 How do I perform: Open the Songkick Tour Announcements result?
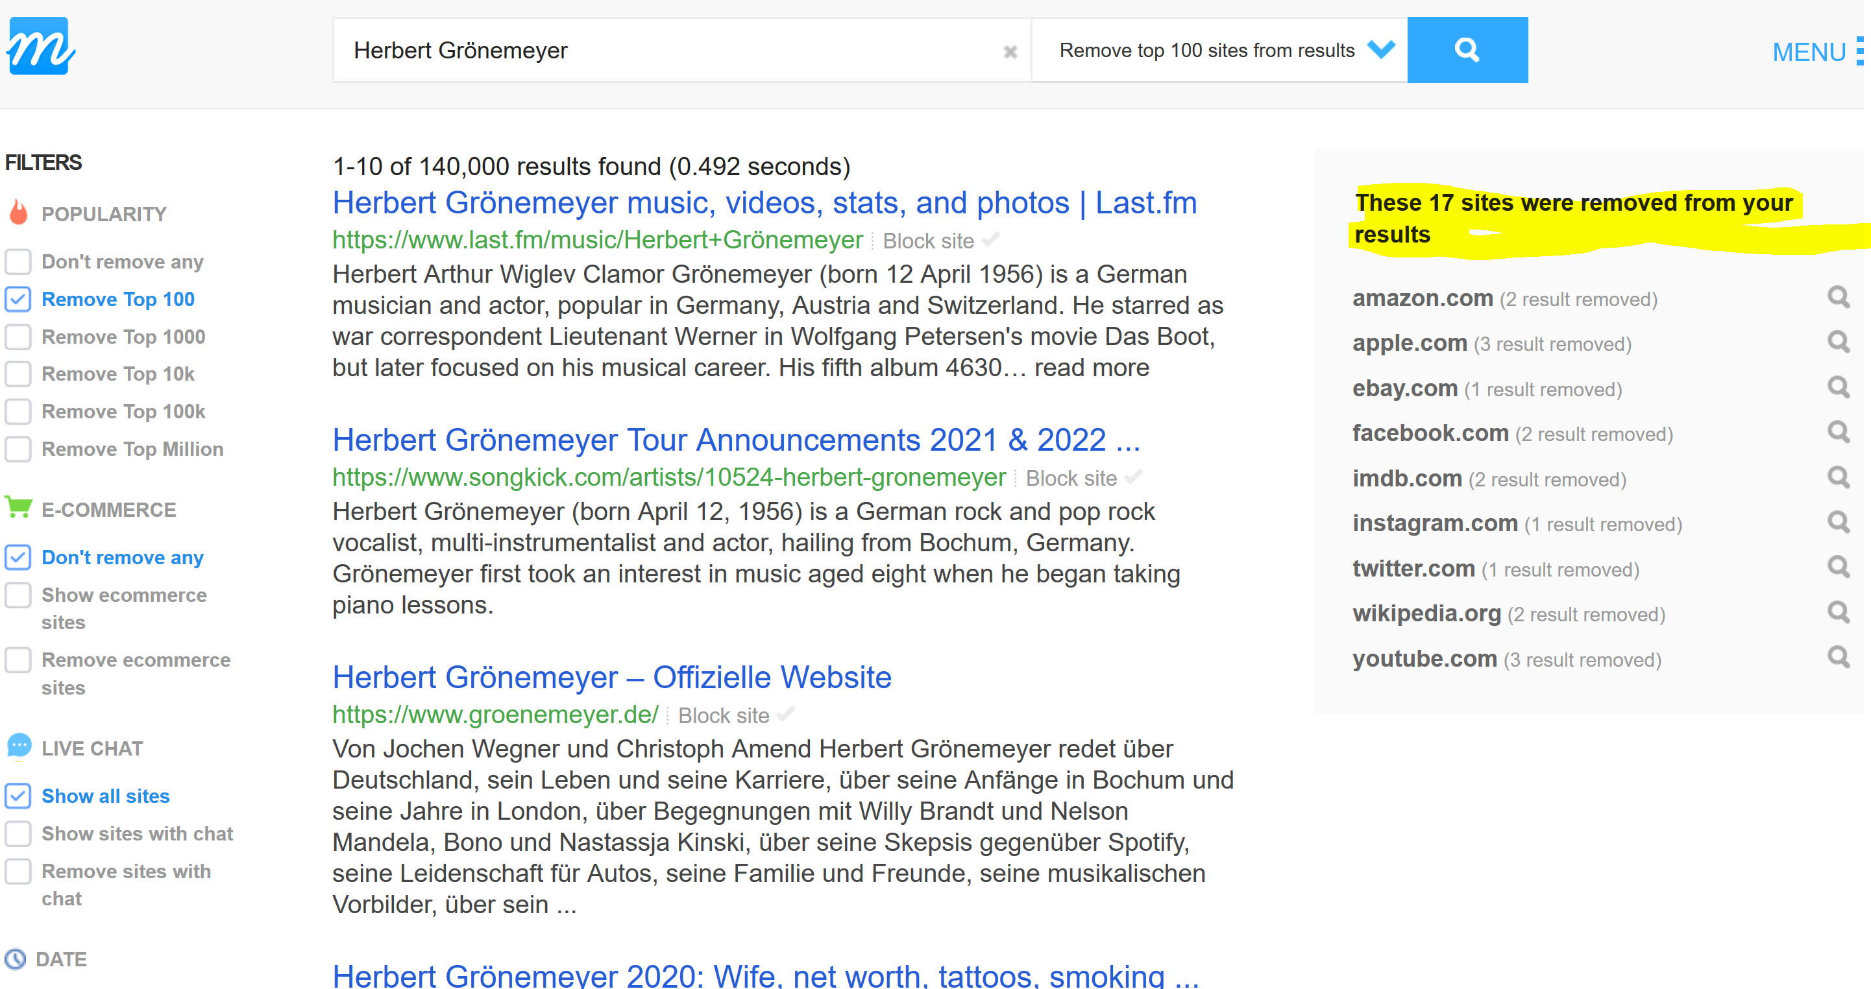(736, 440)
